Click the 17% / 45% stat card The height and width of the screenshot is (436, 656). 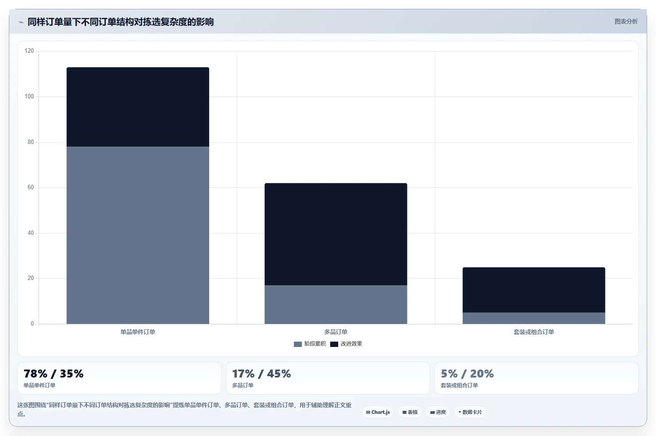[x=328, y=378]
